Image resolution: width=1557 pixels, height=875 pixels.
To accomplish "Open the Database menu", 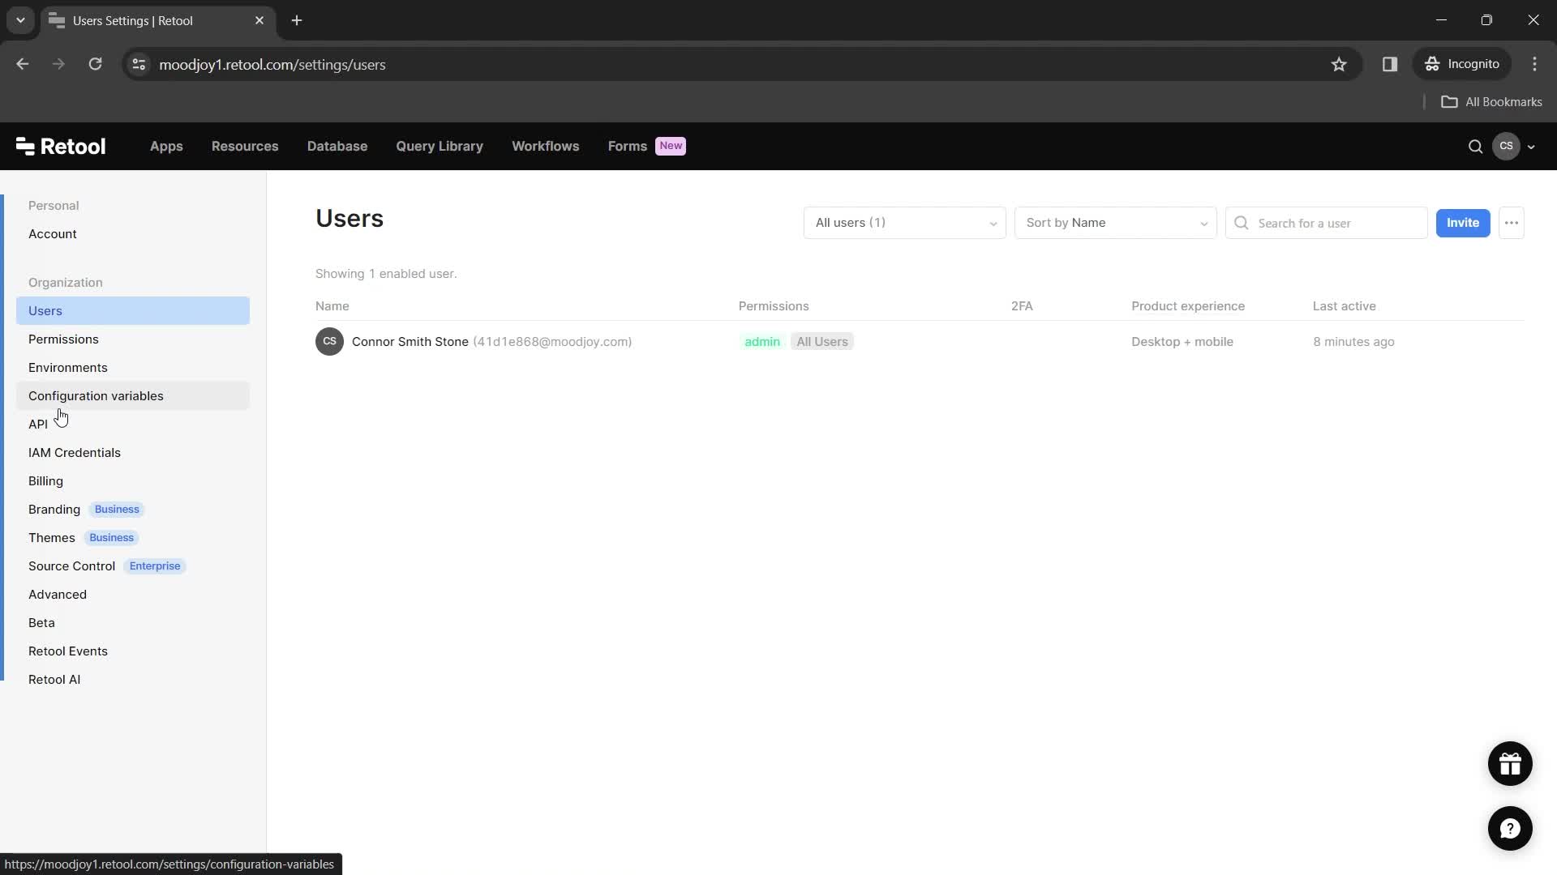I will point(337,145).
